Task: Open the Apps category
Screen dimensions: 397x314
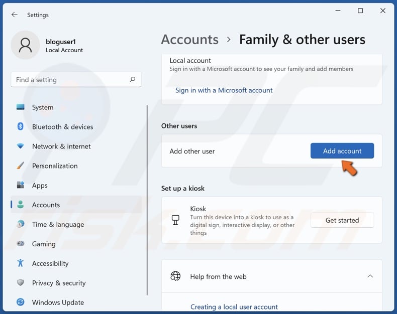Action: 76,185
